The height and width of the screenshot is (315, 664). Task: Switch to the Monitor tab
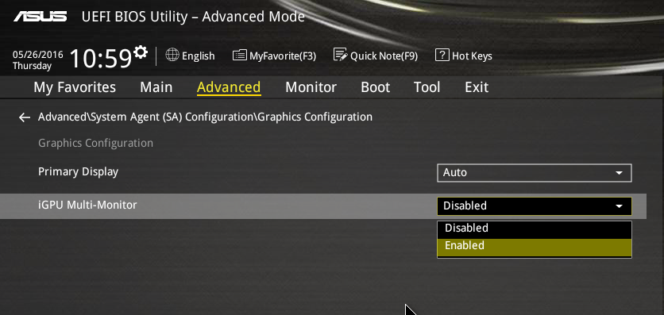point(311,87)
